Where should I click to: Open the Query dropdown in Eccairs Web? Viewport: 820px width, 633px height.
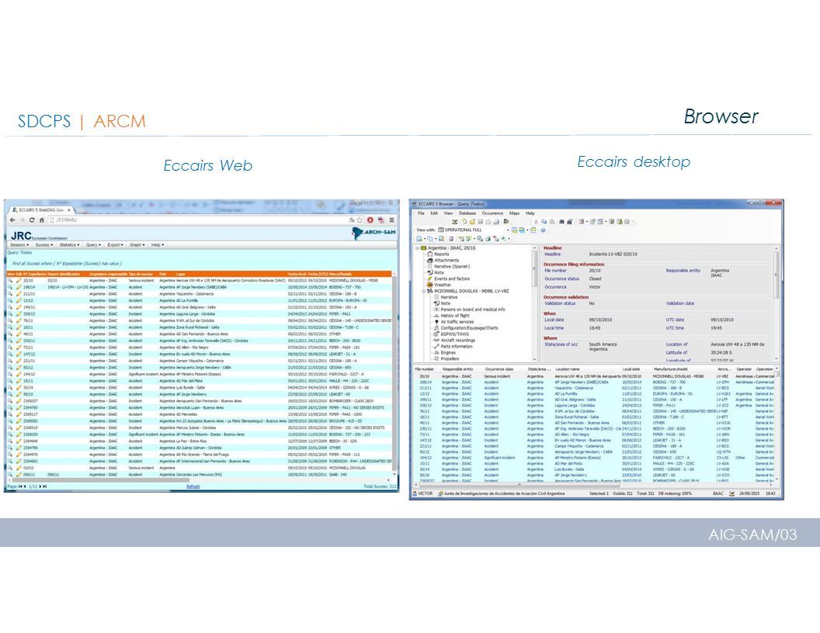[93, 244]
